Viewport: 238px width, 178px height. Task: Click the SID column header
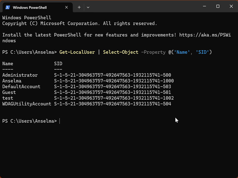tap(58, 64)
